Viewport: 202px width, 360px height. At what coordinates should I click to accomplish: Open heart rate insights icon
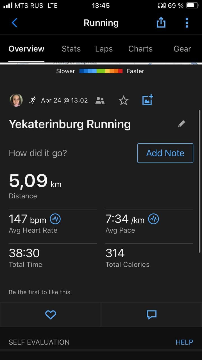55,219
